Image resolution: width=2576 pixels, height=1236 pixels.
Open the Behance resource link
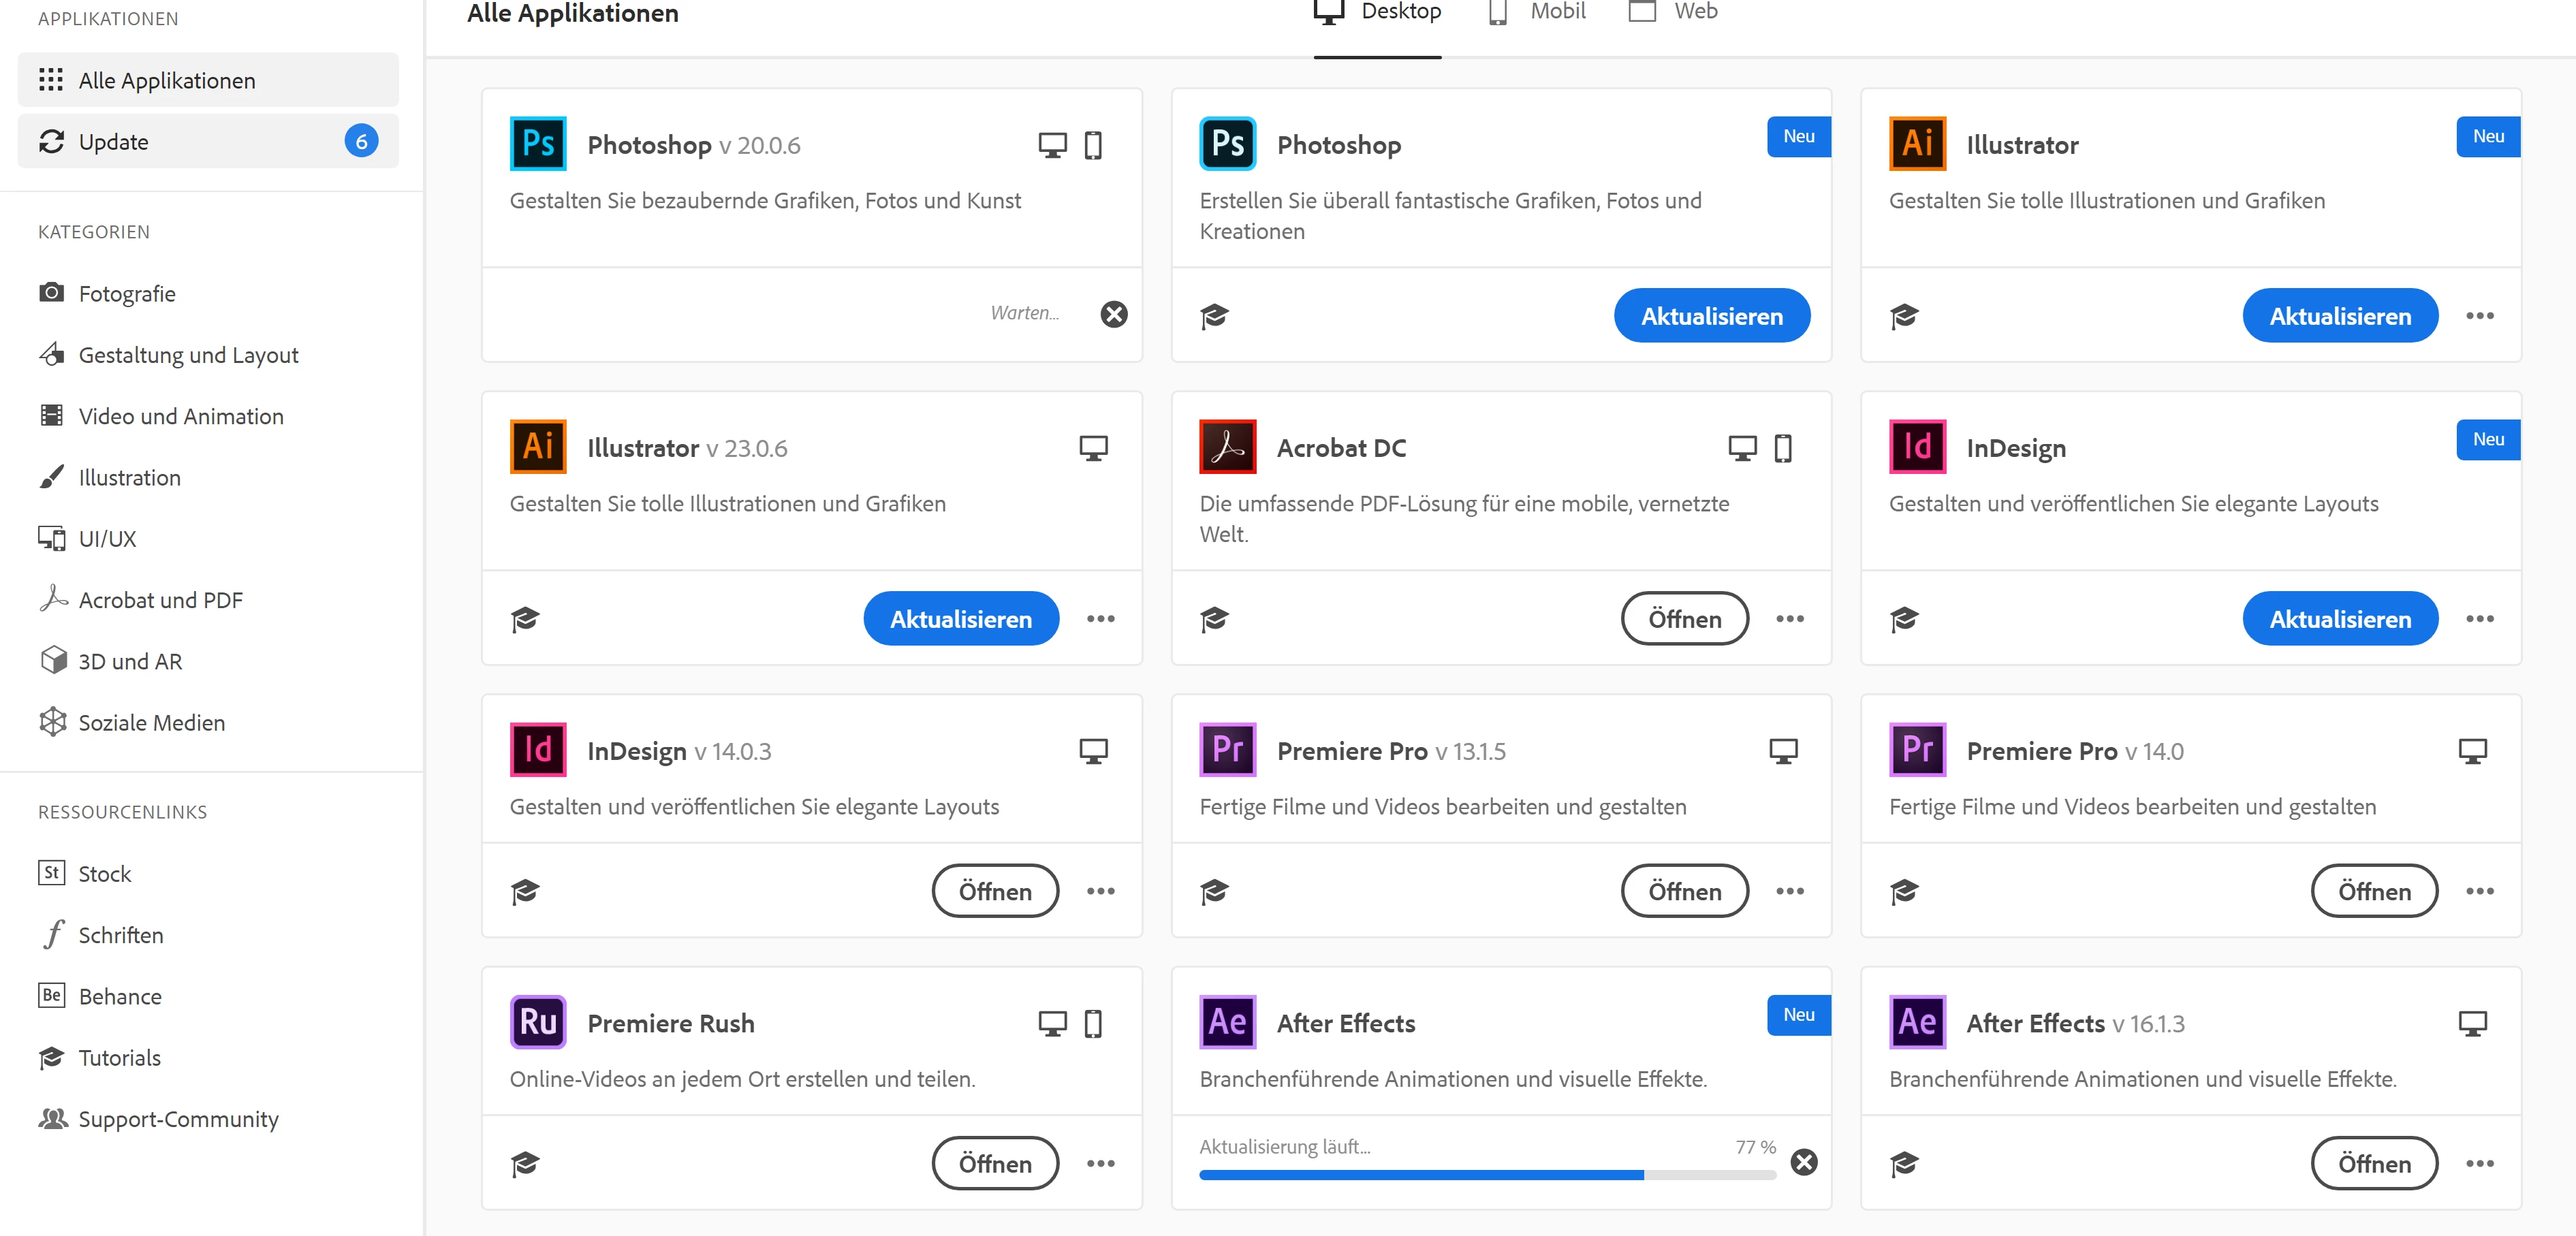120,996
